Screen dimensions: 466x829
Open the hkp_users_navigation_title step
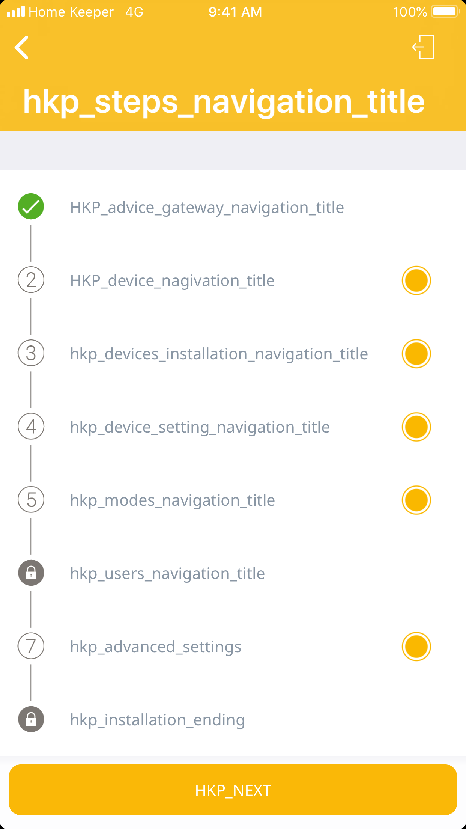point(167,574)
